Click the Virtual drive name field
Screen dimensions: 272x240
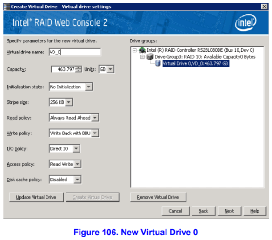[75, 52]
